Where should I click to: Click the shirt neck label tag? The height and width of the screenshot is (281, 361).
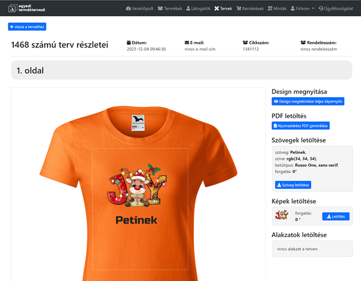coord(138,123)
